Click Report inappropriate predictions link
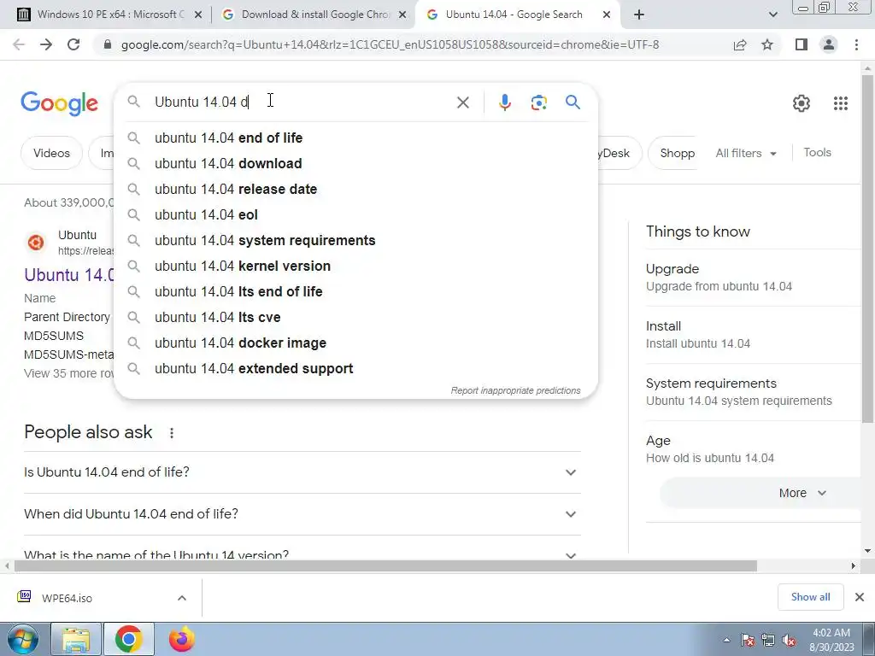 [515, 390]
